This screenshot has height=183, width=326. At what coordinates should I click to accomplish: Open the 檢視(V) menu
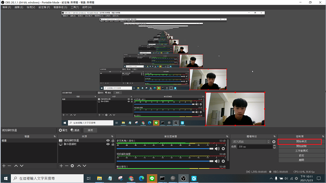click(31, 7)
